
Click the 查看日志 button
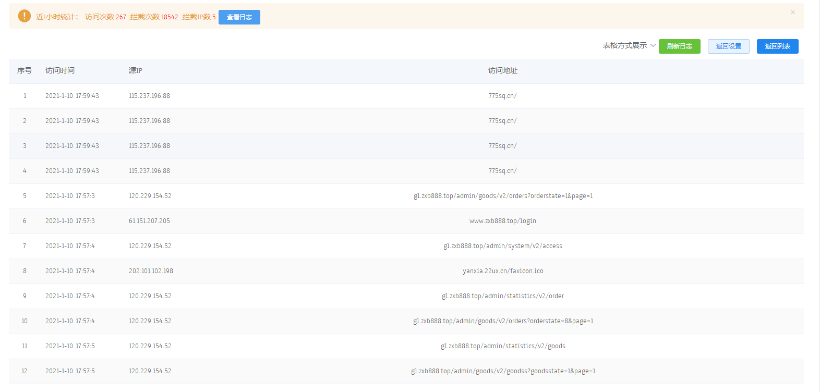239,17
